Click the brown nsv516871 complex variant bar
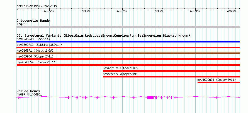Viewport: 248px width, 113px height. click(x=128, y=53)
